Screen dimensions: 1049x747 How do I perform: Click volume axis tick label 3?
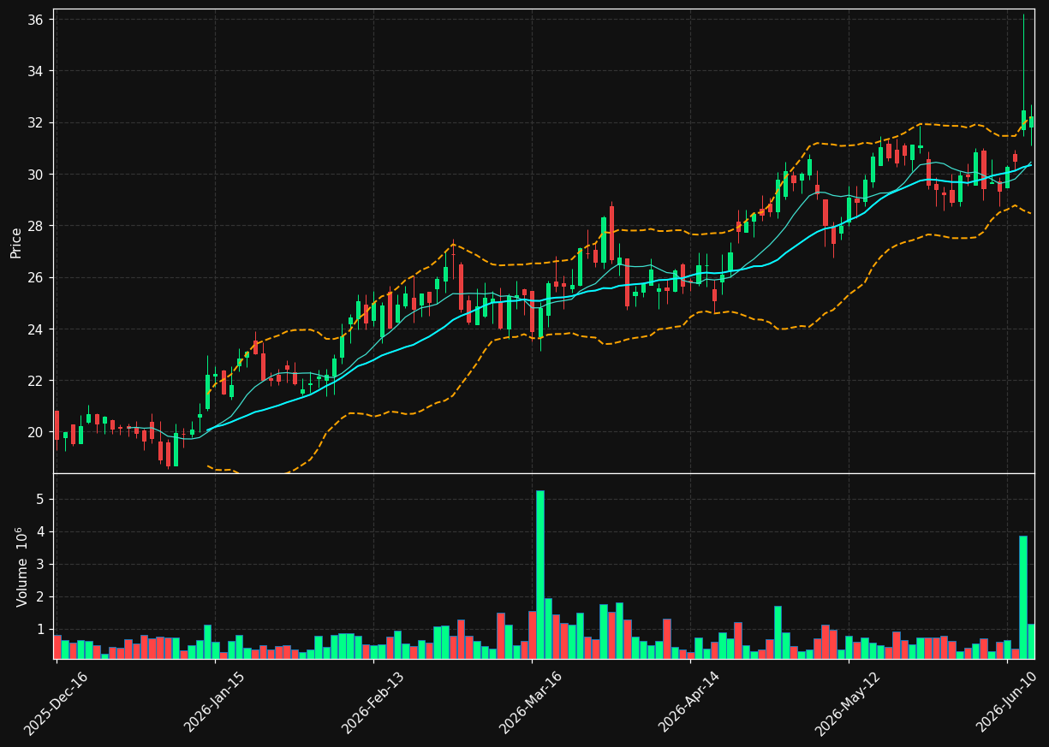point(40,565)
